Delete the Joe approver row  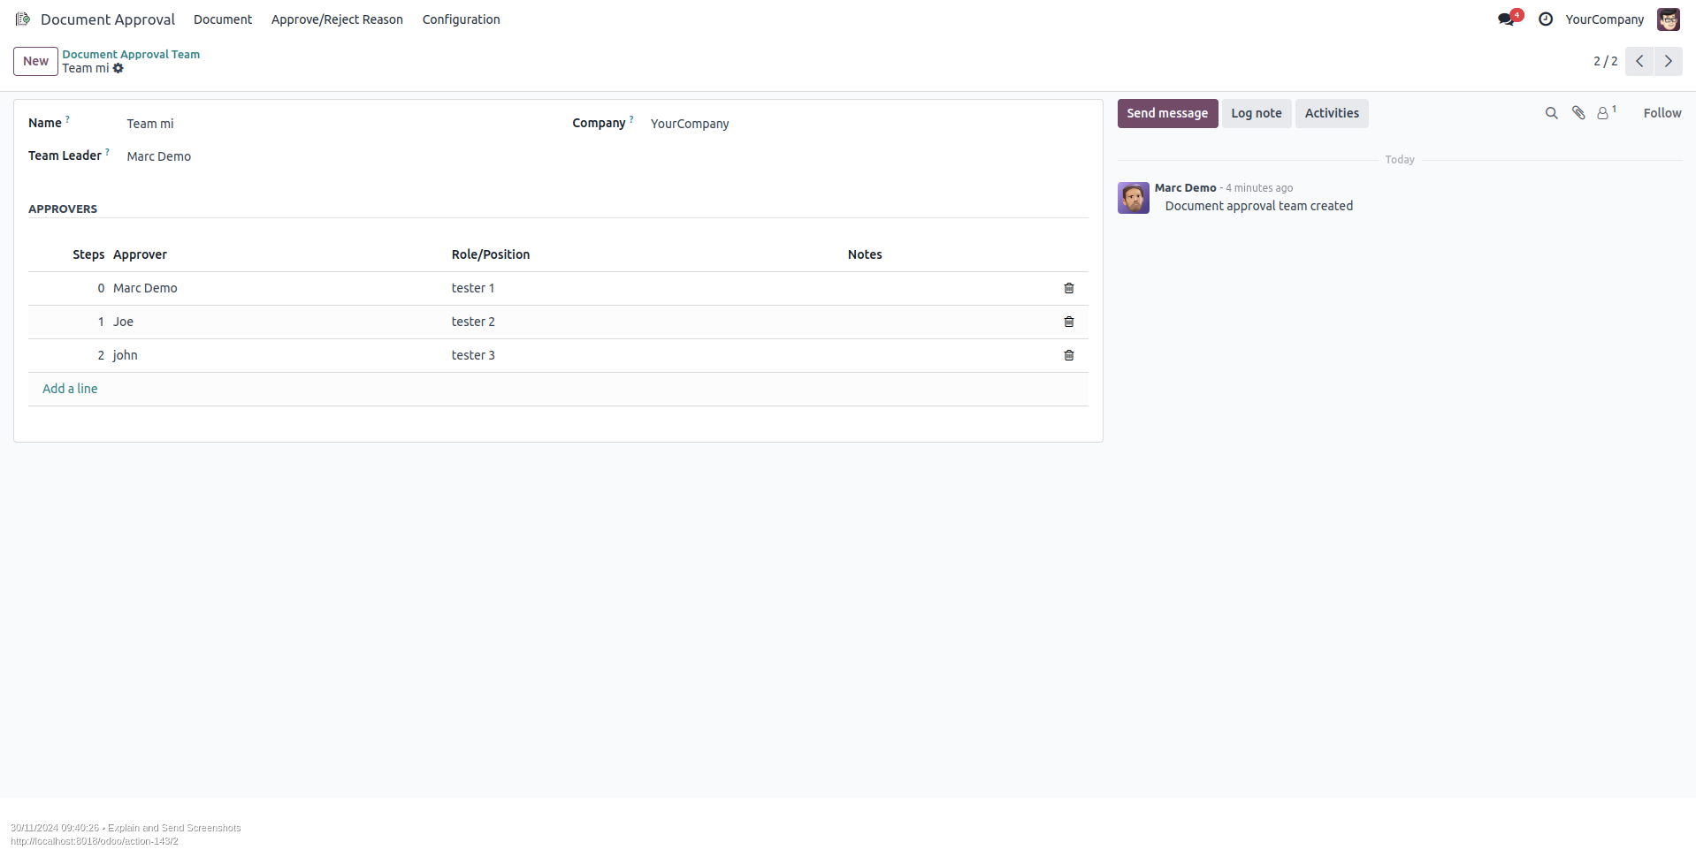tap(1069, 322)
